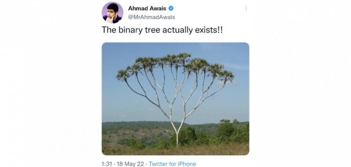Click the 18 May 22 date
This screenshot has height=167, width=351.
coord(131,164)
